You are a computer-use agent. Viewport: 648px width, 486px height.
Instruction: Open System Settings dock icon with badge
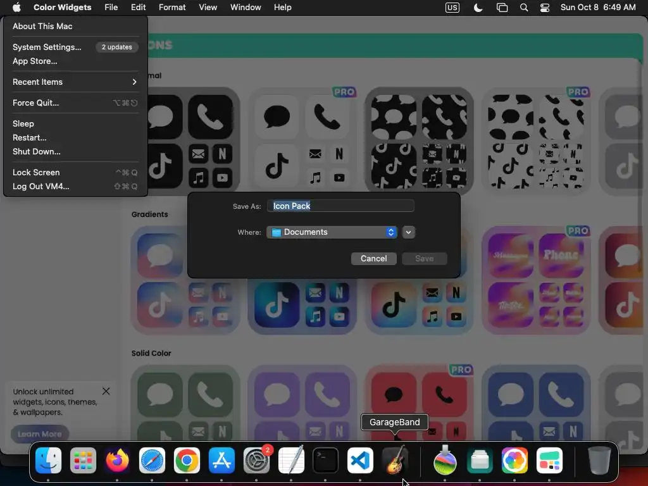click(x=256, y=461)
